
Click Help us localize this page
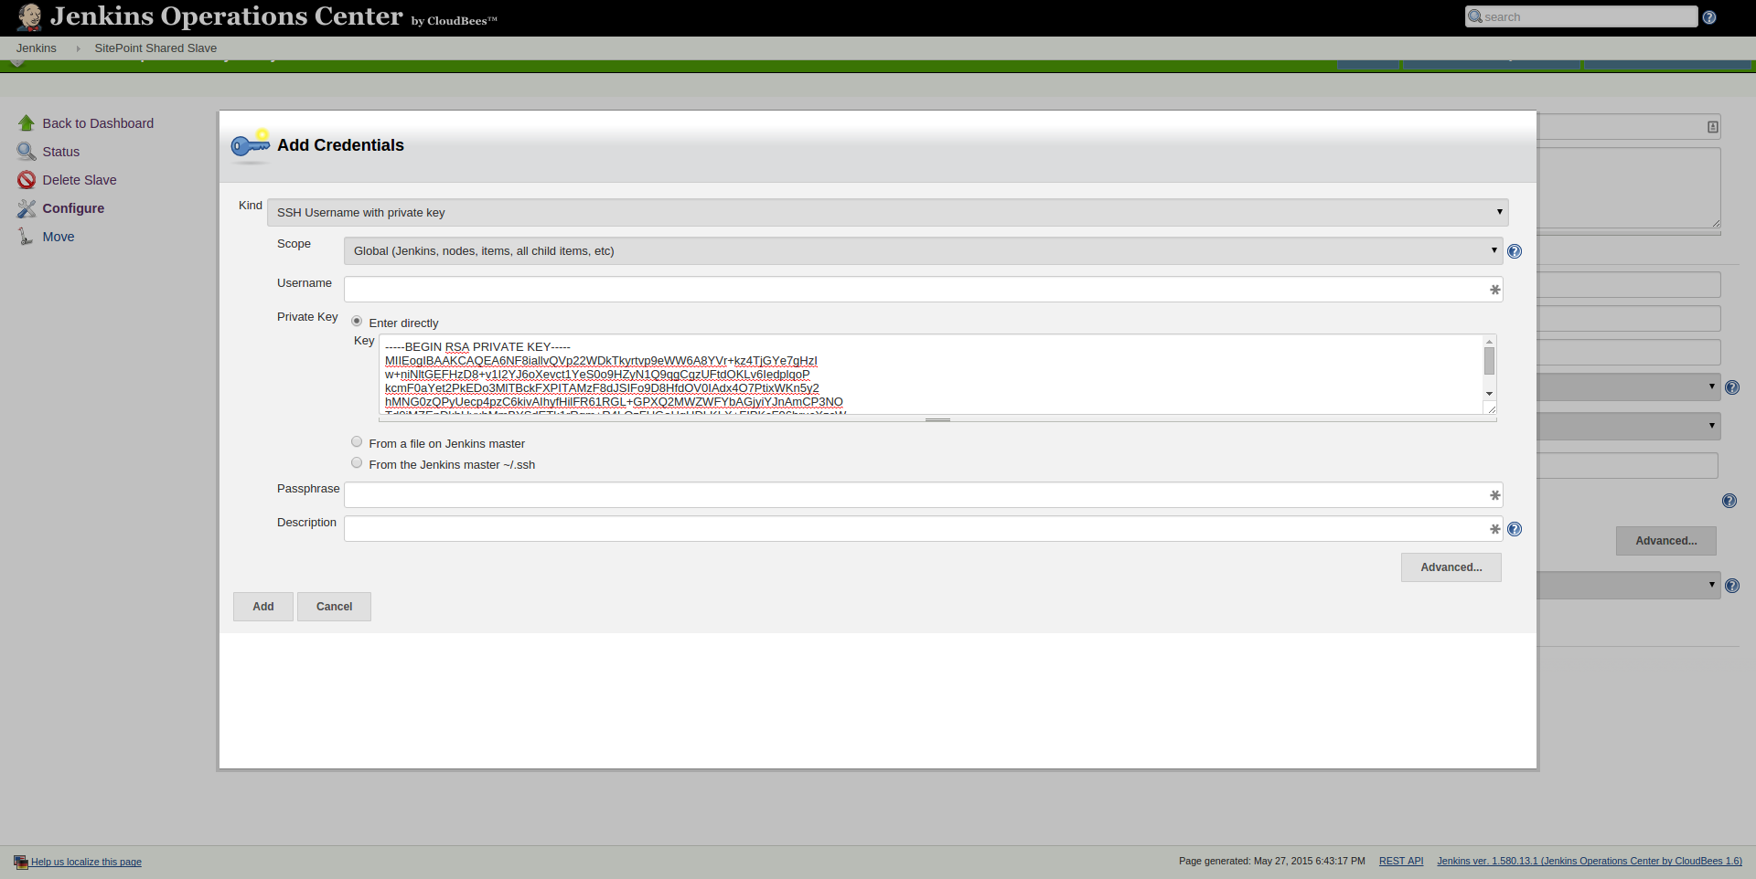coord(86,863)
